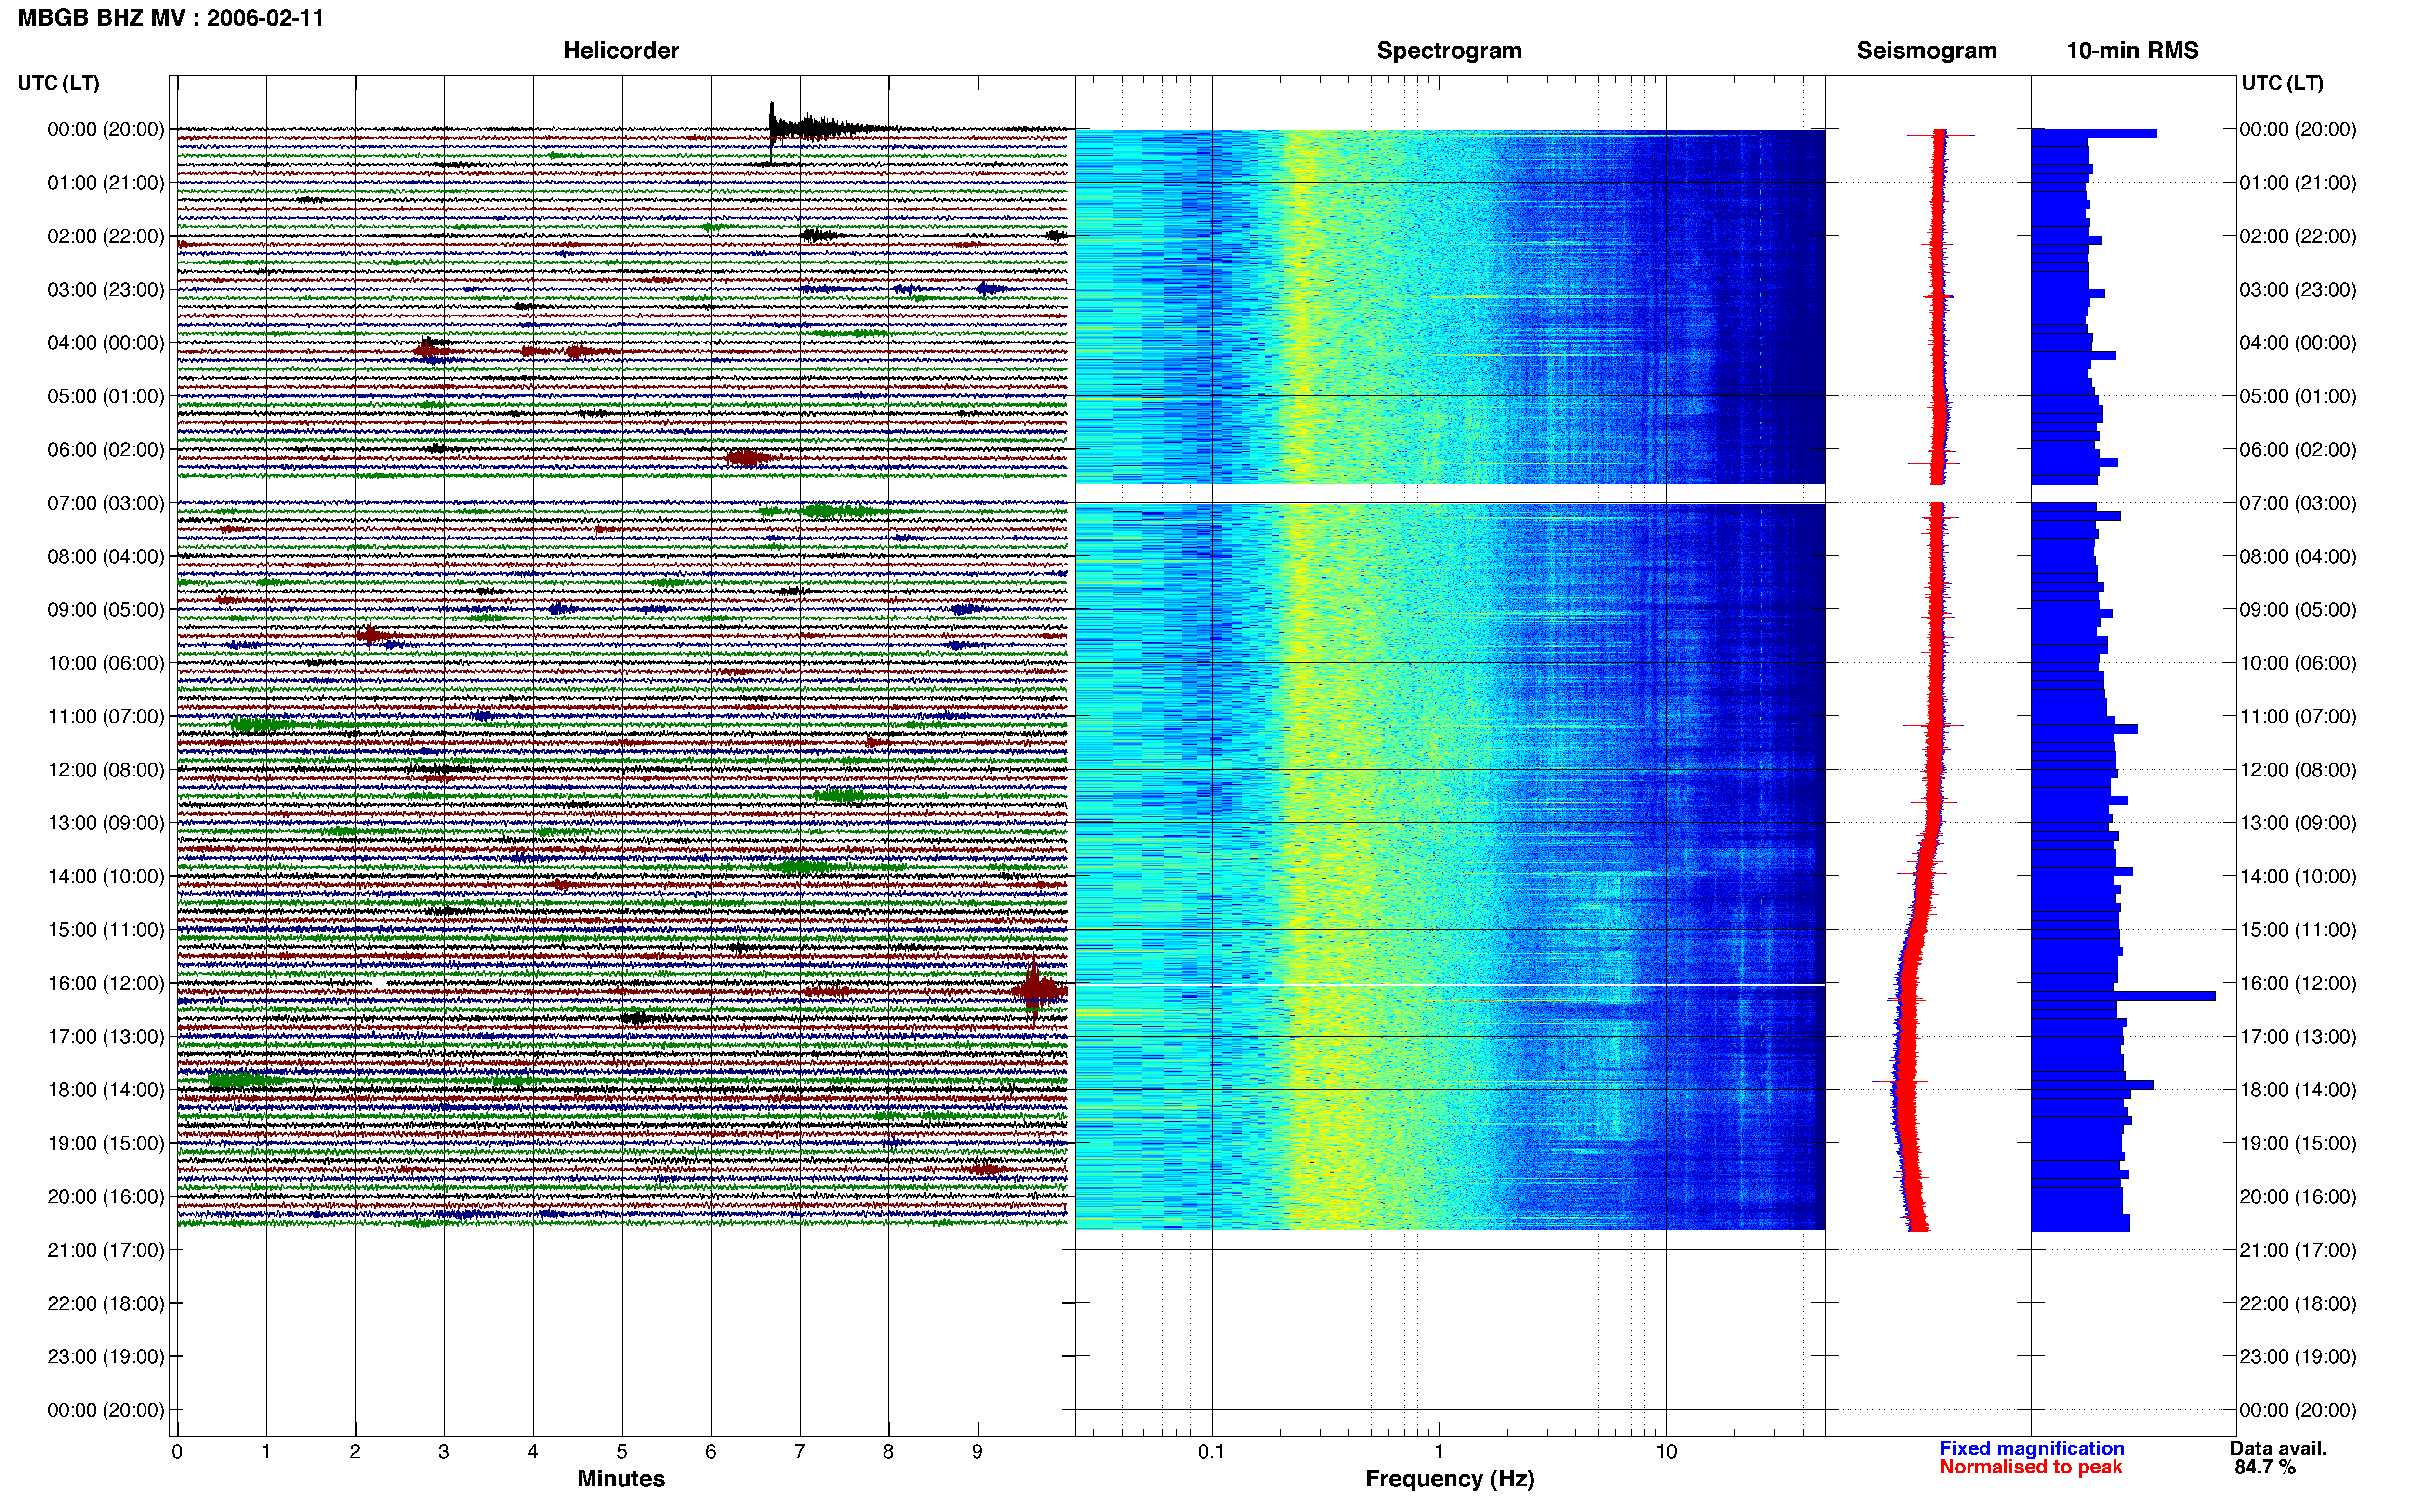This screenshot has width=2418, height=1512.
Task: Click the left '17:00 (13:00)' time label
Action: coord(106,1037)
